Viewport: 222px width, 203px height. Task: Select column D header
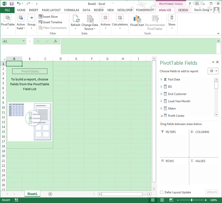(61, 59)
